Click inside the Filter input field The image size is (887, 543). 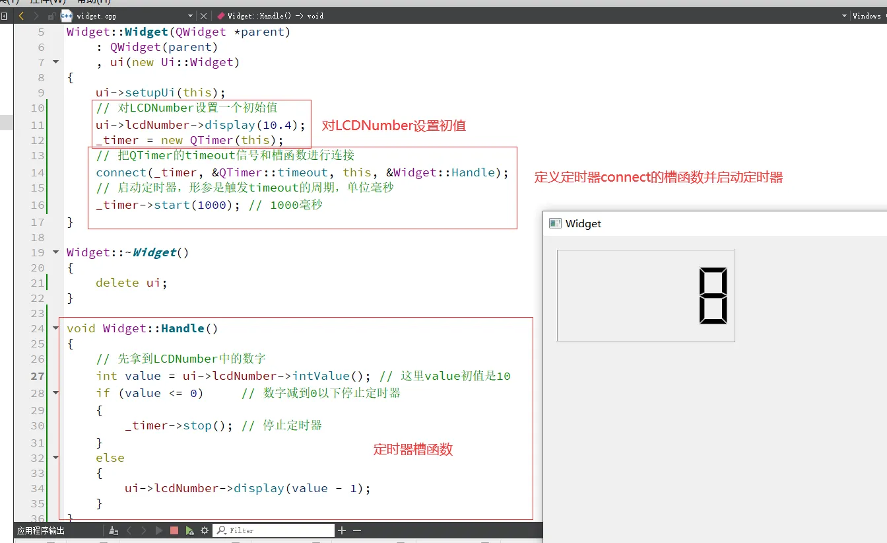(x=277, y=530)
